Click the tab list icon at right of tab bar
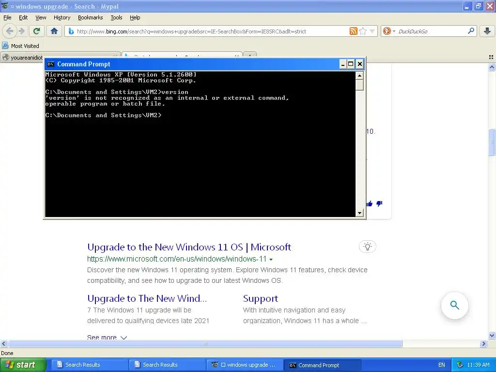Viewport: 496px width, 372px height. pyautogui.click(x=491, y=57)
